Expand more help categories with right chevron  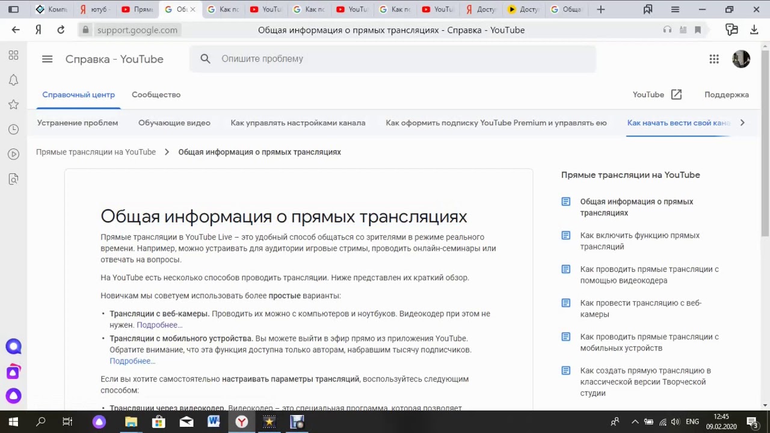pyautogui.click(x=742, y=123)
